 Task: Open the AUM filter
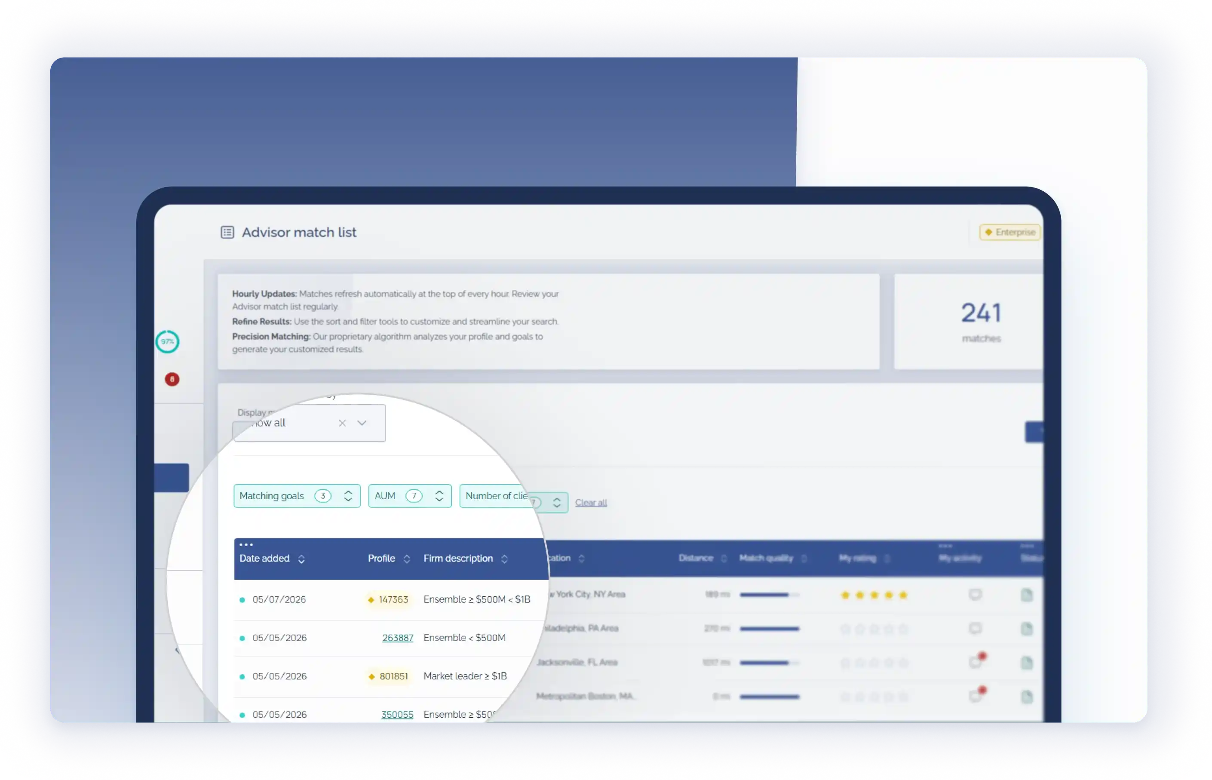pos(410,496)
